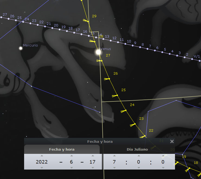This screenshot has width=201, height=179.
Task: Decrease the minutes value
Action: (139, 168)
